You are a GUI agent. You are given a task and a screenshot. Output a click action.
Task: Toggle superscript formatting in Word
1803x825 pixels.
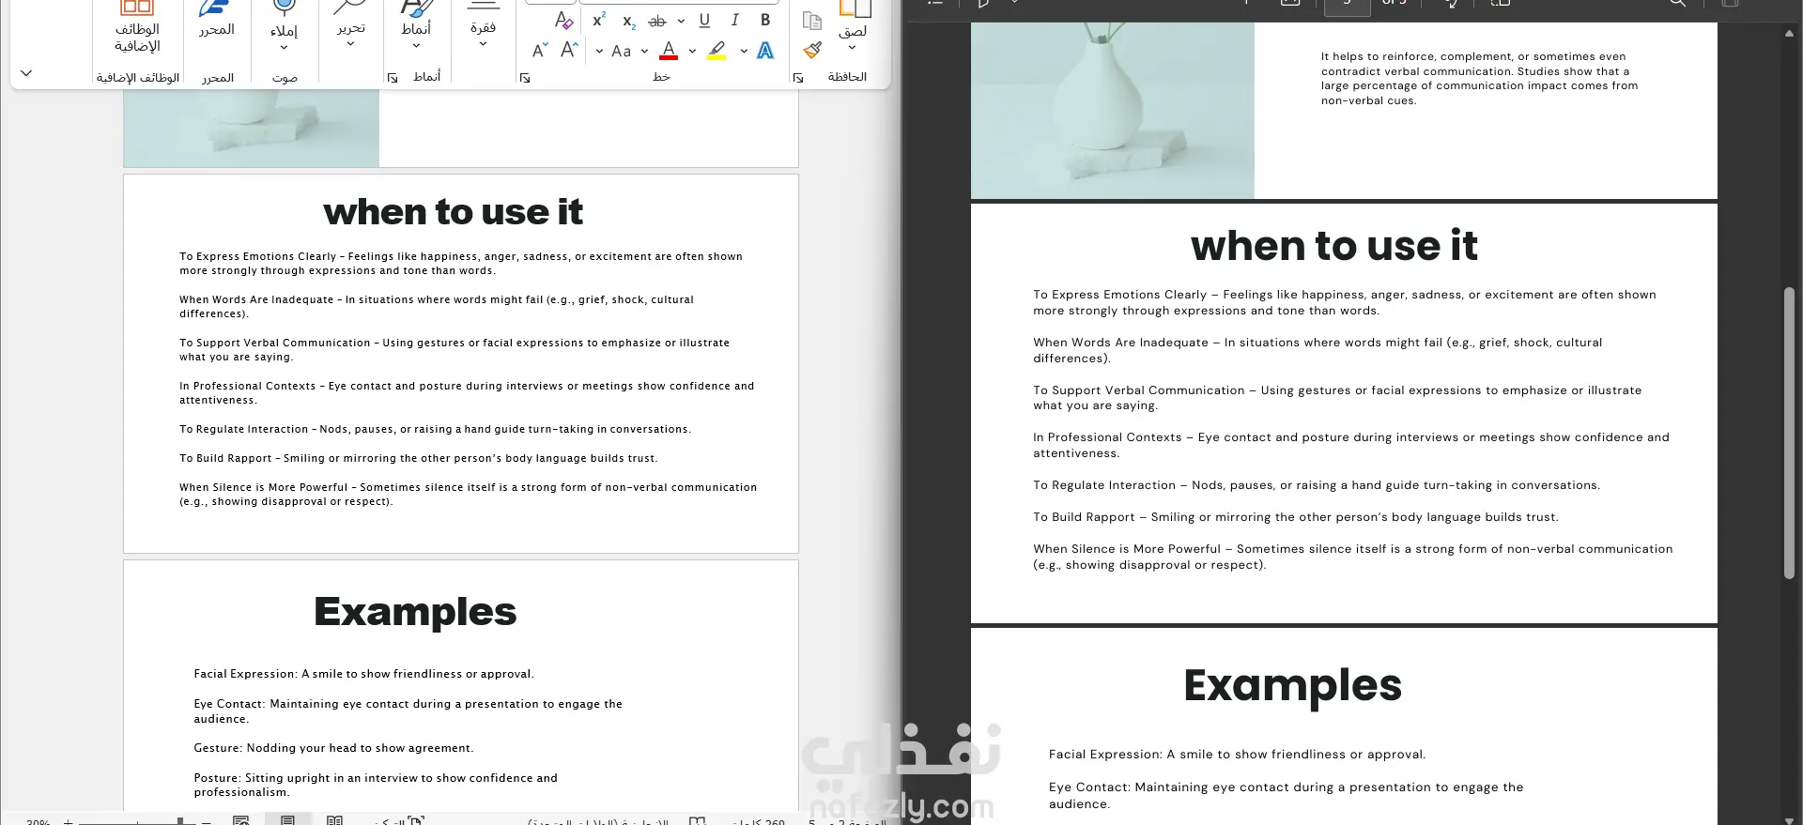[599, 20]
